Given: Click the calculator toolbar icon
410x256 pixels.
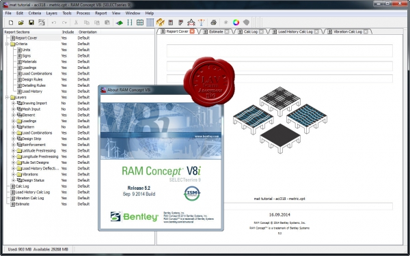Looking at the screenshot, I should pos(170,23).
